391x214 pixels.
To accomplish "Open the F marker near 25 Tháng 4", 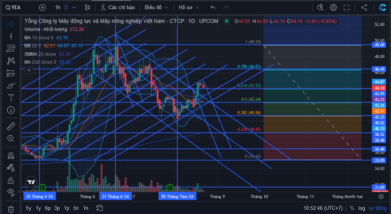I will (x=42, y=187).
